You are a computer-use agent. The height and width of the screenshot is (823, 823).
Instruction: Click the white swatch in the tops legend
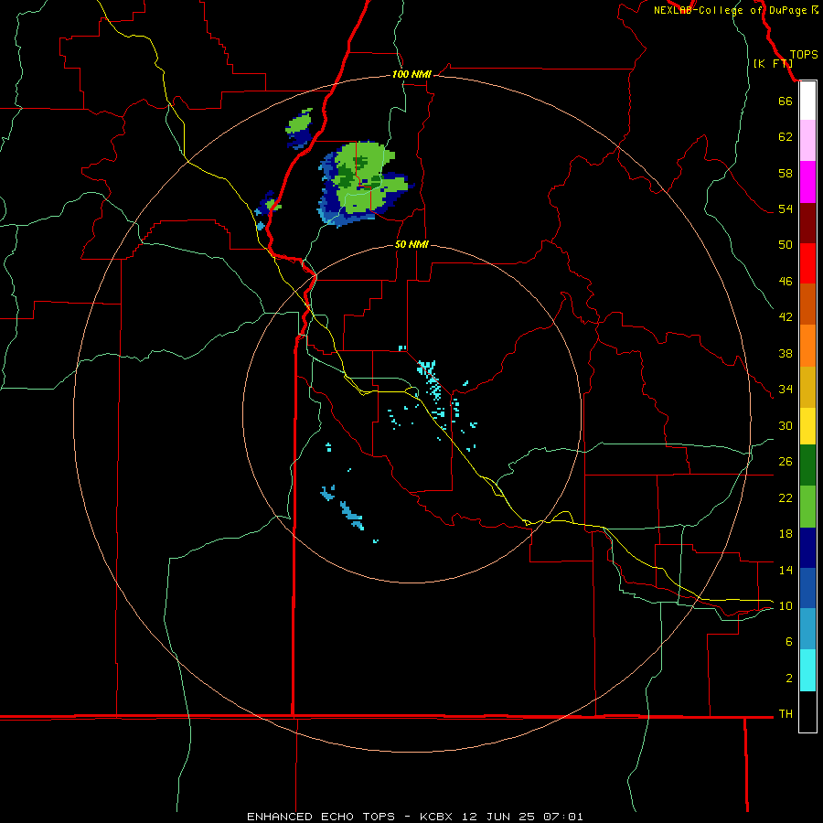(807, 101)
